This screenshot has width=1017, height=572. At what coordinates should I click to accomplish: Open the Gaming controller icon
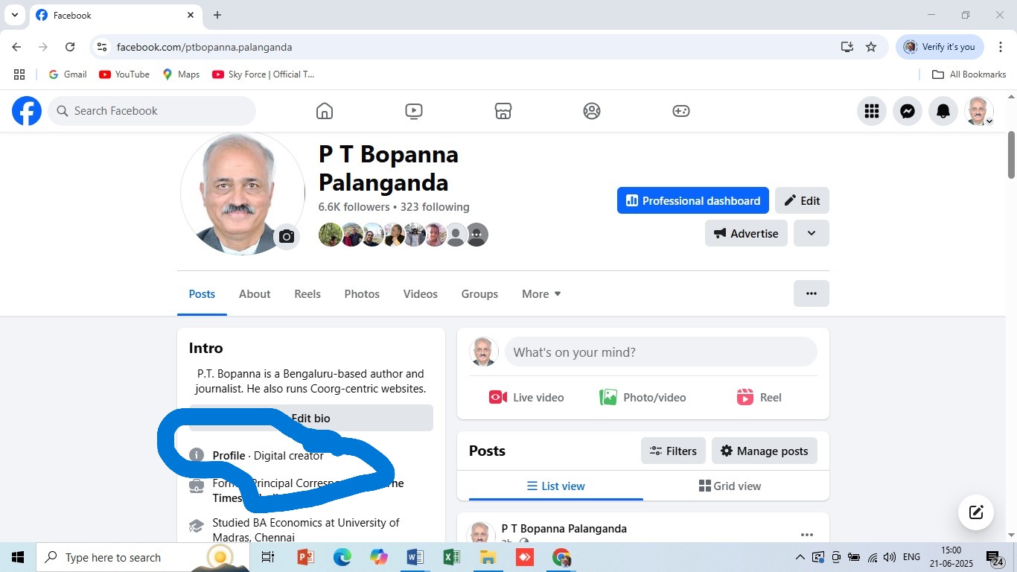(681, 111)
